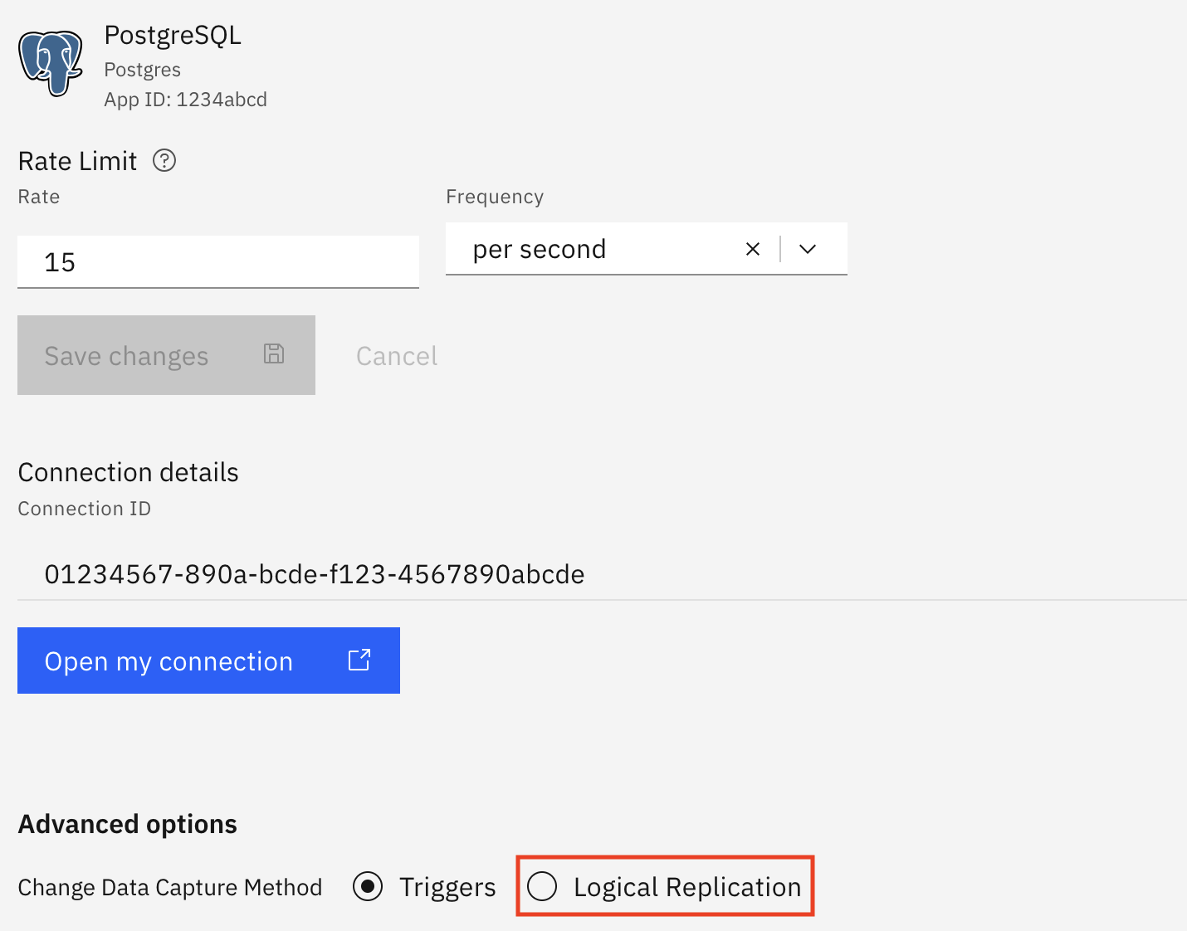Click the Change Data Capture Method label

pos(170,887)
